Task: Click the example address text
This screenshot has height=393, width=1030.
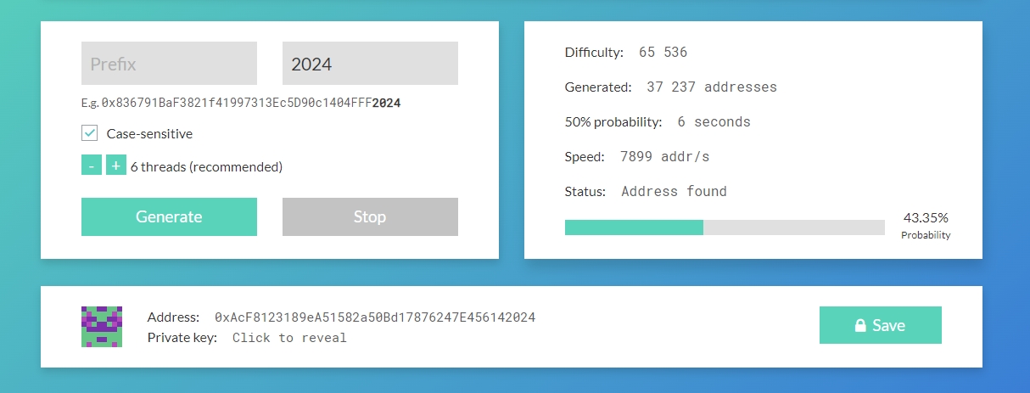Action: pyautogui.click(x=251, y=103)
